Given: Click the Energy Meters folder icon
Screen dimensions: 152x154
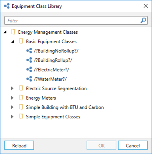Looking at the screenshot, I should (21, 98).
